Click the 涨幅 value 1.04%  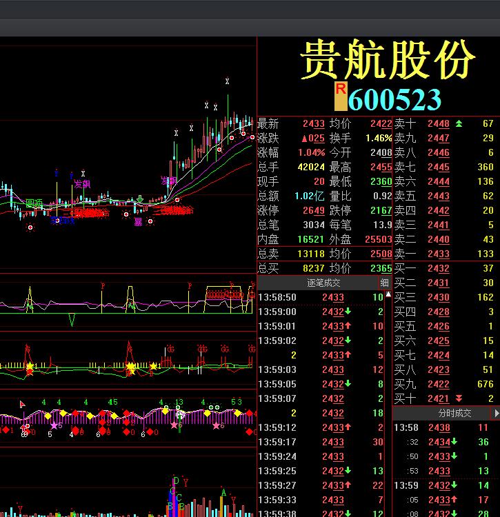tap(311, 152)
